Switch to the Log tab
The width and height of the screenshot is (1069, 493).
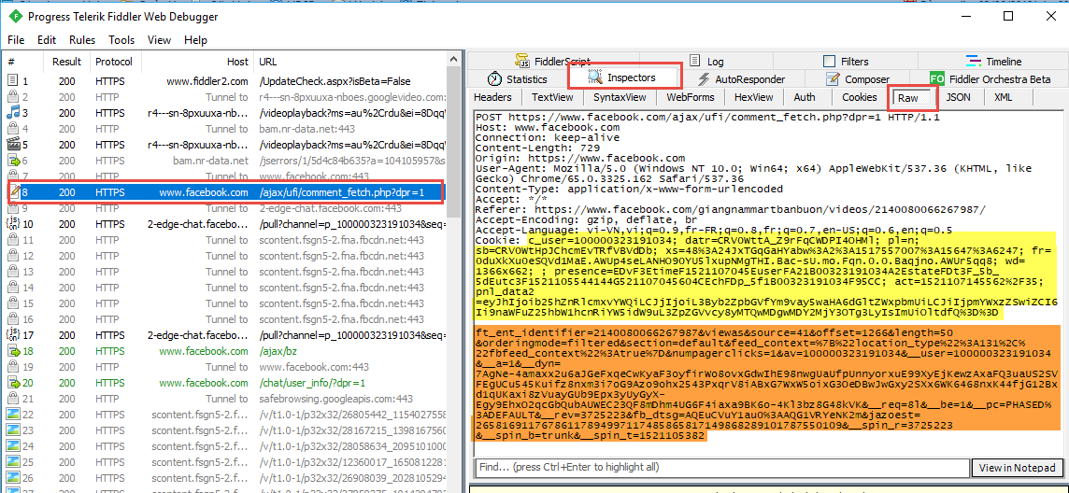(x=706, y=62)
